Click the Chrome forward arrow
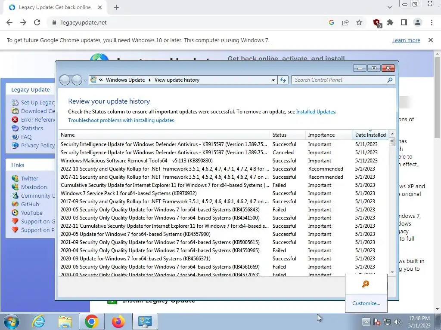 [23, 22]
